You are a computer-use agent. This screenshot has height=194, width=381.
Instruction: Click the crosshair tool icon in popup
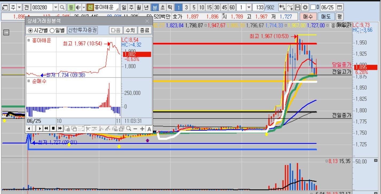(x=88, y=129)
